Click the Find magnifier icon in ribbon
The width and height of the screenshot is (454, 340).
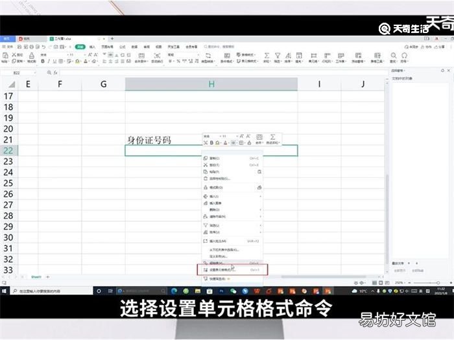pyautogui.click(x=393, y=55)
